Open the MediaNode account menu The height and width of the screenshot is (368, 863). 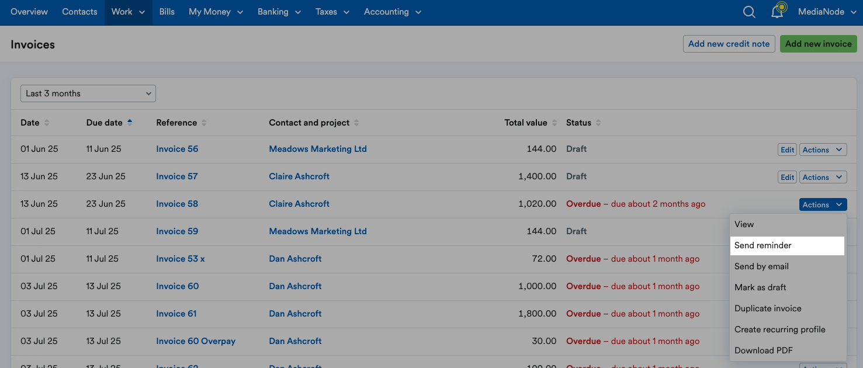826,12
